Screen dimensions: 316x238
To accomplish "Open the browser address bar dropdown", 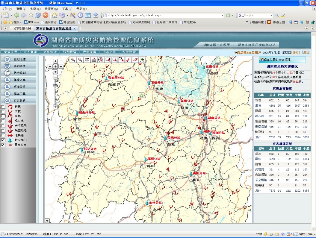I will click(222, 15).
